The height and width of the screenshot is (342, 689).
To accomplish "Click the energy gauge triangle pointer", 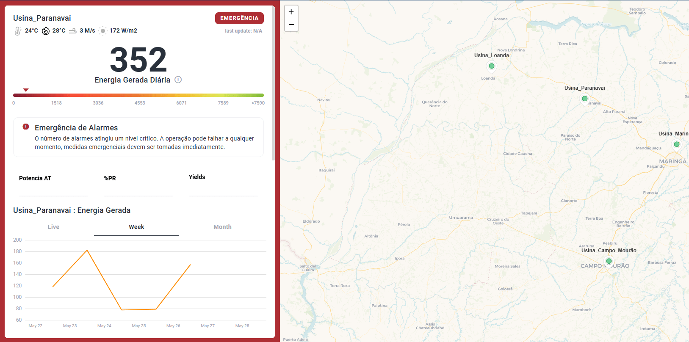I will click(x=26, y=90).
